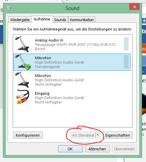Click level meter of default Mikrofon

click(126, 62)
